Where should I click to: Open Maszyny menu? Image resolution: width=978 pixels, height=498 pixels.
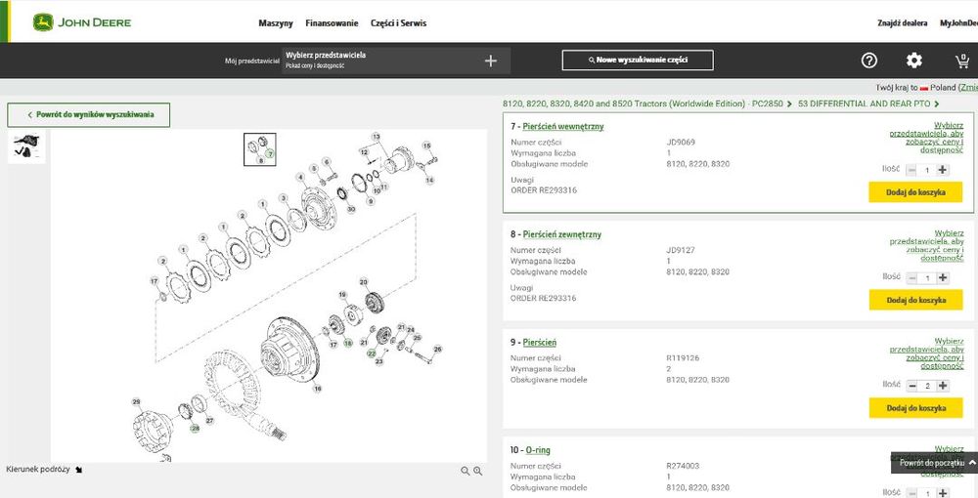pos(276,23)
